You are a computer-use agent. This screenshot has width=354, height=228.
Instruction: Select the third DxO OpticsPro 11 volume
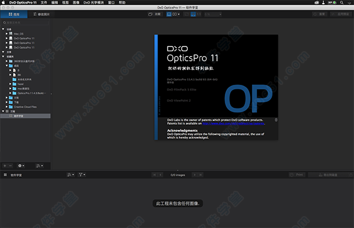tap(24, 47)
